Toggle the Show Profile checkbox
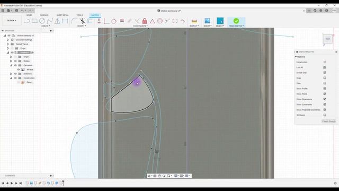Viewport: 339px width, 191px height. [x=325, y=89]
